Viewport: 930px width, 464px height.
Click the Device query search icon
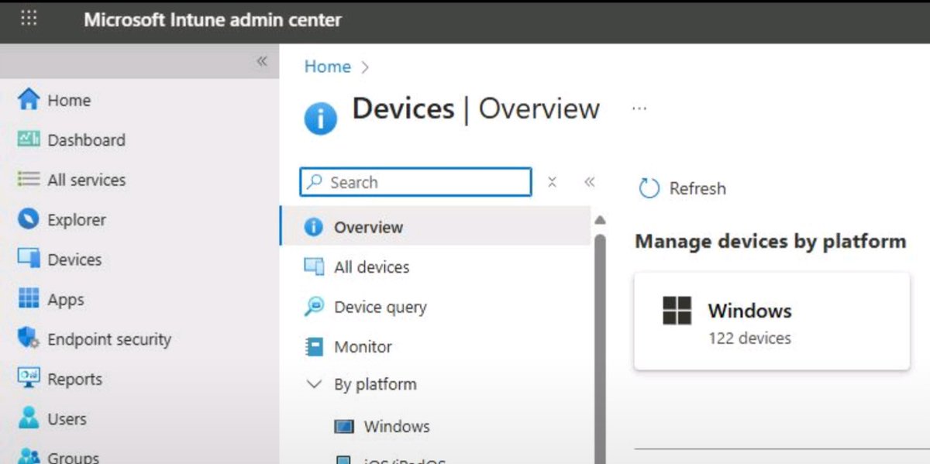point(313,307)
